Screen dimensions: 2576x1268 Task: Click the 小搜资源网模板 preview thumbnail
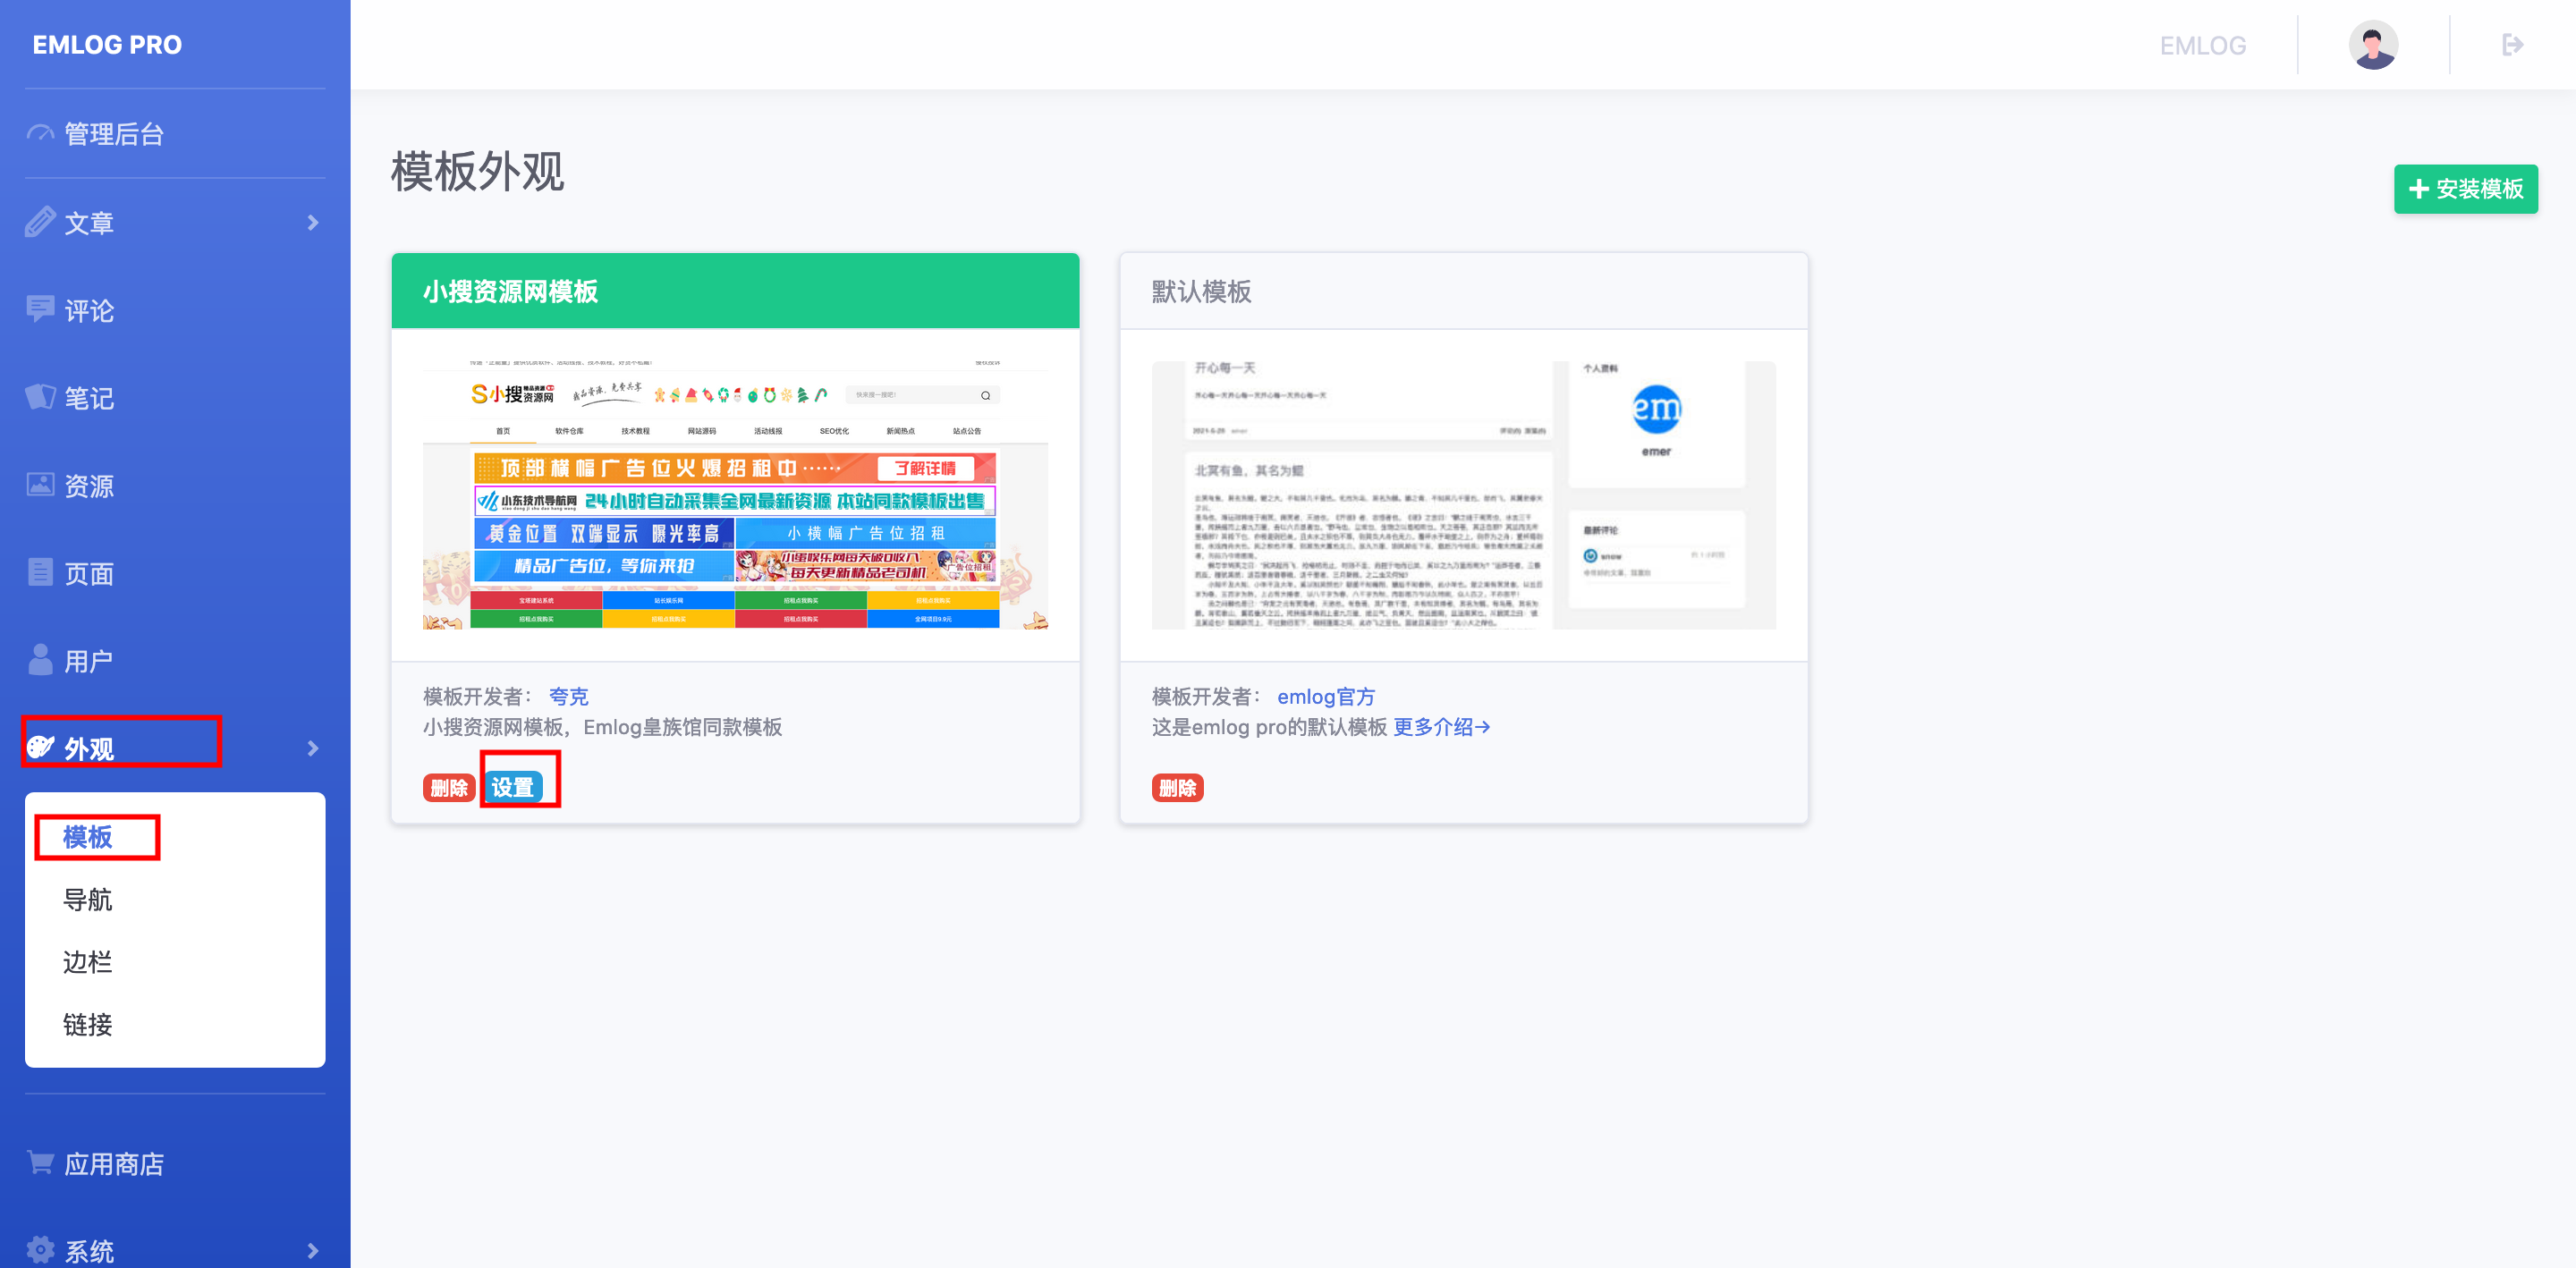coord(735,494)
